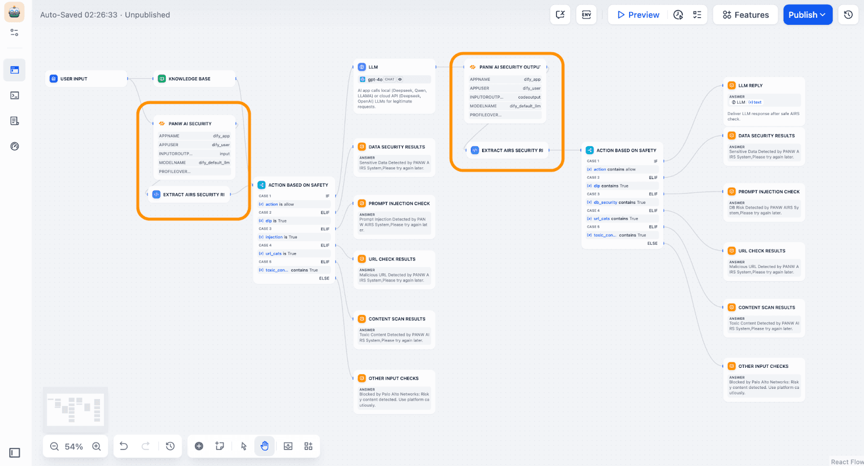Open environment variables with ENV icon
864x466 pixels.
click(x=586, y=15)
